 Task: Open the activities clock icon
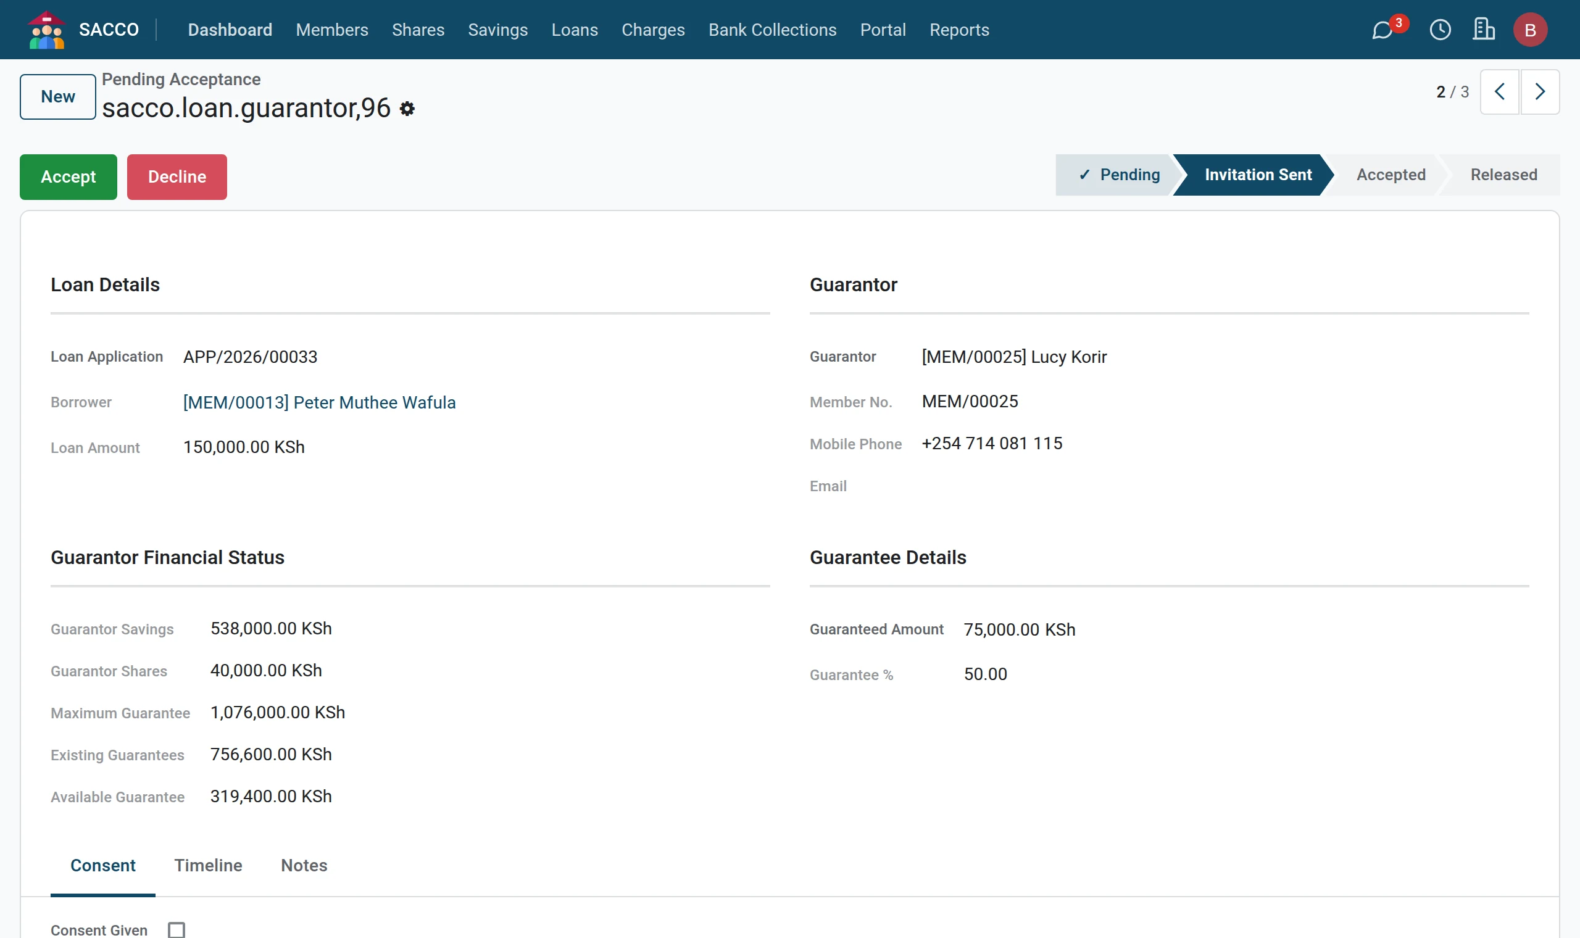1441,30
